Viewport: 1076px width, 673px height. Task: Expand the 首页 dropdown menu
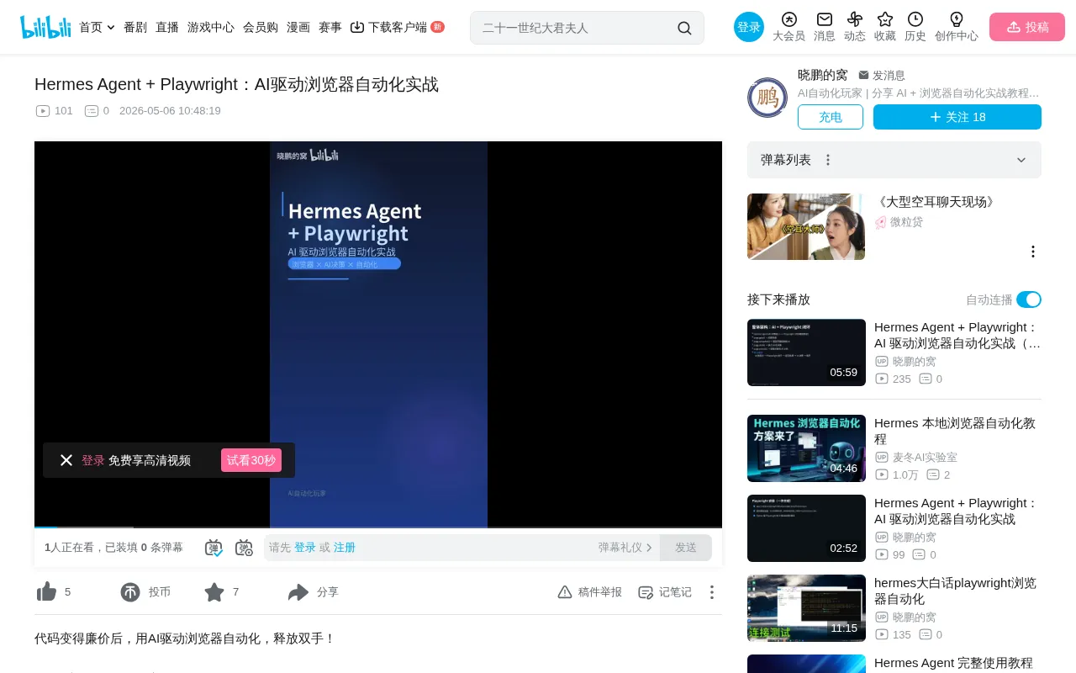point(111,28)
